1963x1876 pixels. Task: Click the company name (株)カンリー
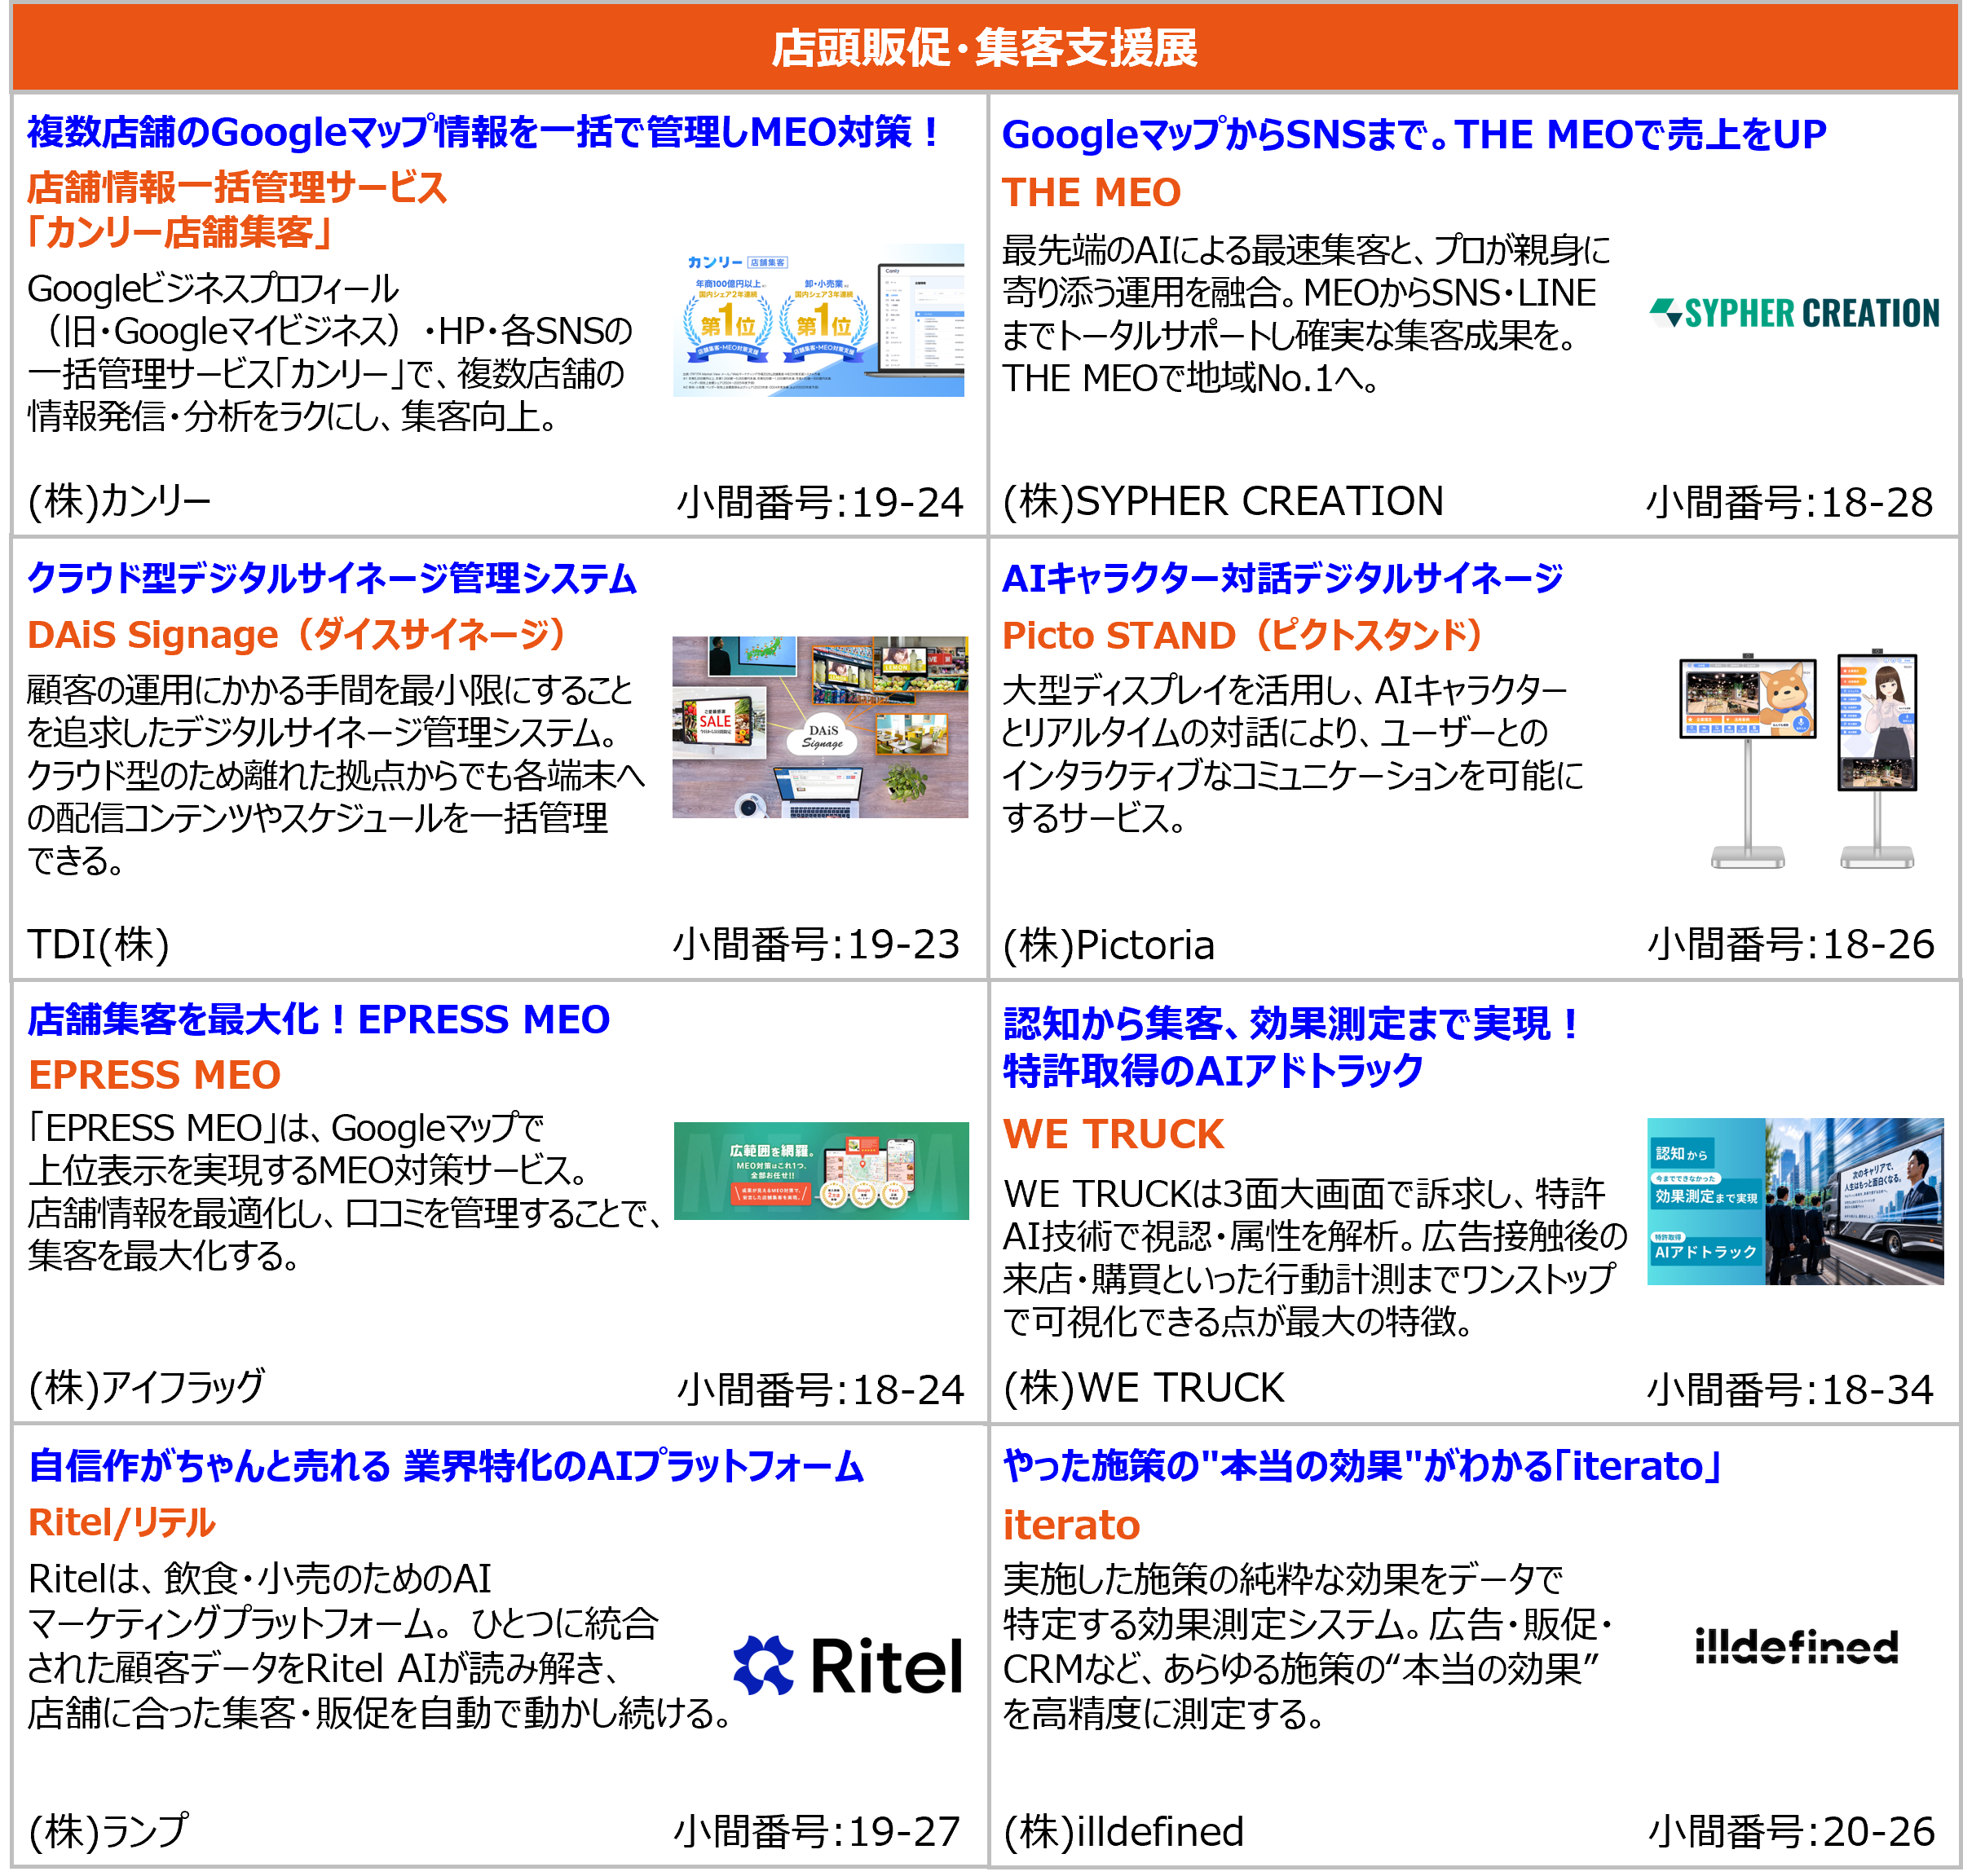click(x=119, y=501)
